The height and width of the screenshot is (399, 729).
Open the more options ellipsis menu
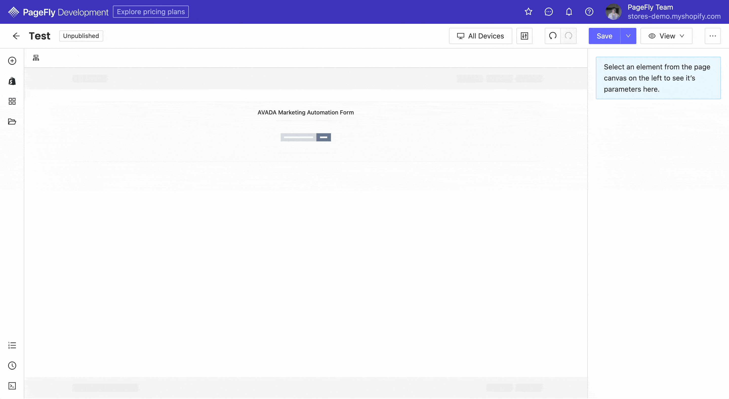713,36
